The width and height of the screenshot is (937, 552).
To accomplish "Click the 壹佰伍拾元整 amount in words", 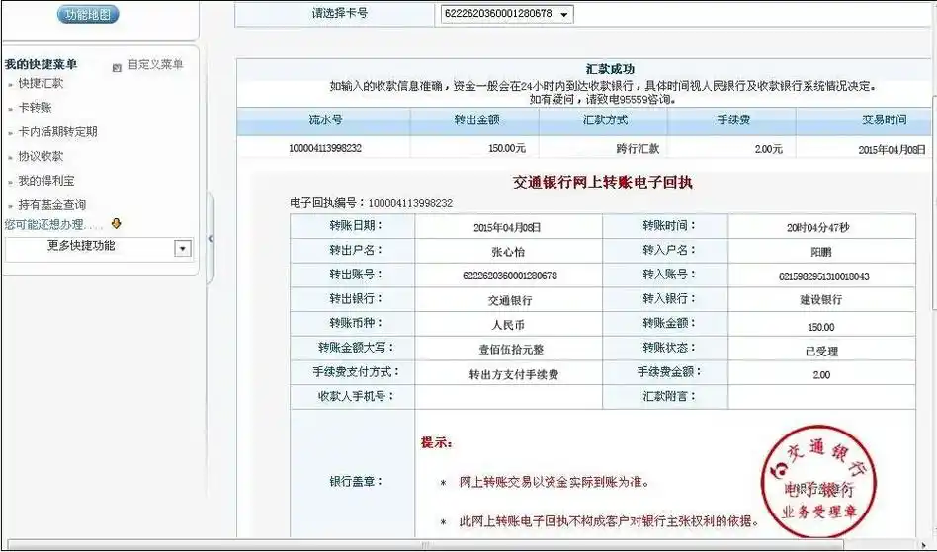I will click(x=511, y=350).
